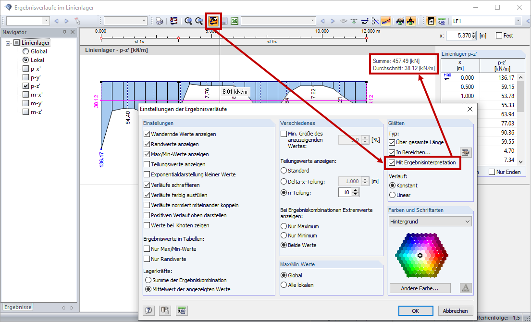Uncheck 'Wandernde Werte anzeigen'
Screen dimensions: 531x322
147,134
